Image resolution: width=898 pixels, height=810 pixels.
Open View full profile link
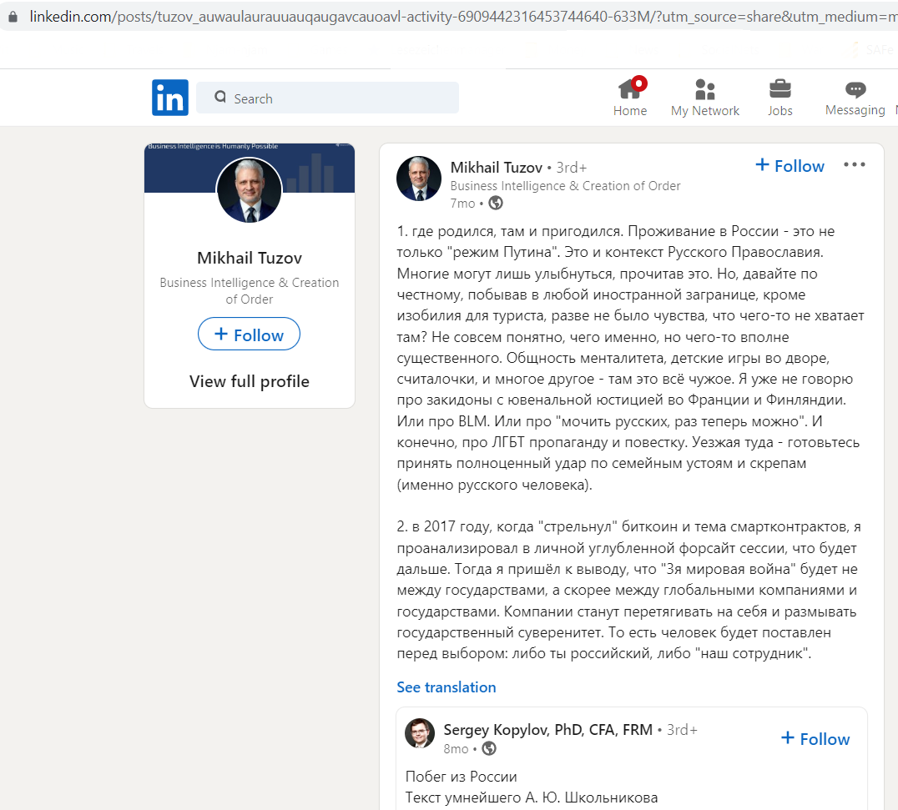250,381
